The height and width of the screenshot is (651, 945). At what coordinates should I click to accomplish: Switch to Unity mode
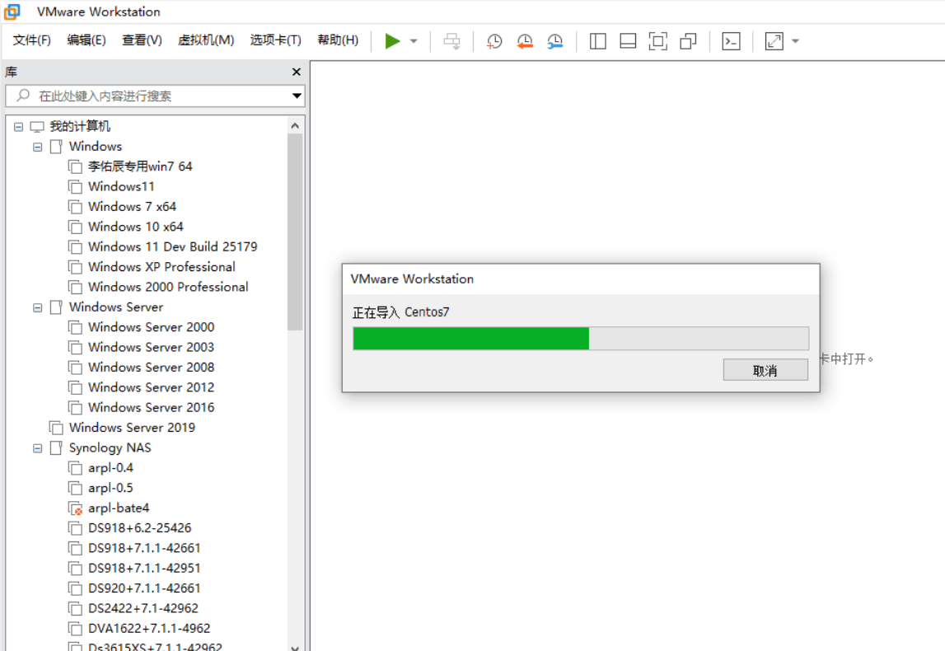[689, 40]
